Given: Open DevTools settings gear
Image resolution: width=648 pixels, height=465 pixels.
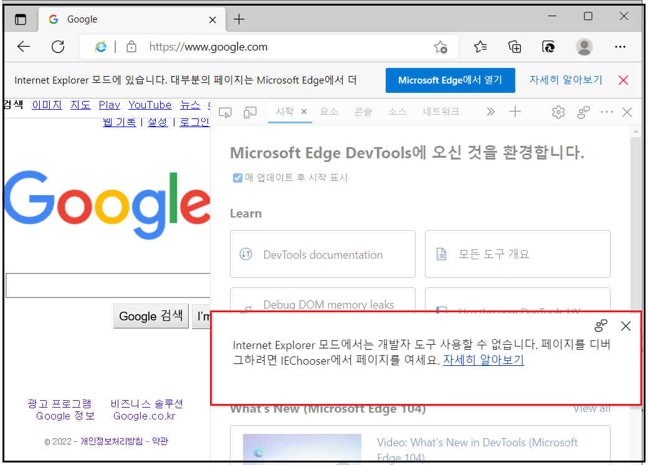Looking at the screenshot, I should [558, 112].
